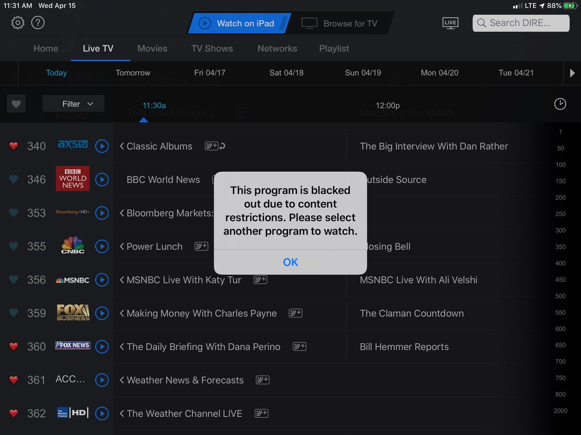Play channel 361 AccuWeather

102,380
